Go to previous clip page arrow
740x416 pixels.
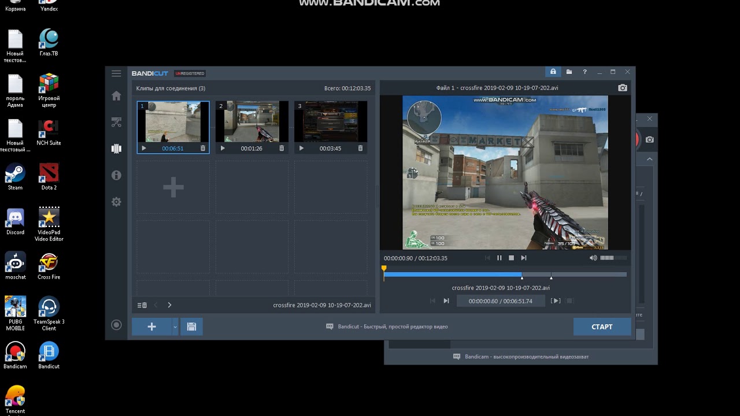click(x=156, y=305)
